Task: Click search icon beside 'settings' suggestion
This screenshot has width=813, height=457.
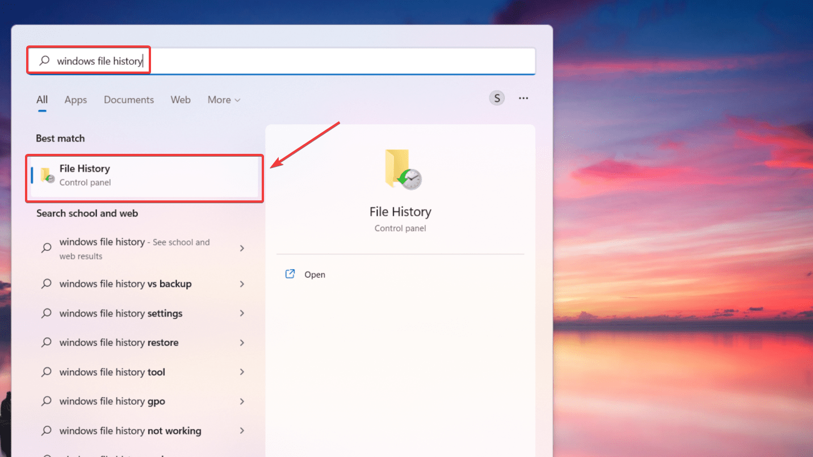Action: click(47, 313)
